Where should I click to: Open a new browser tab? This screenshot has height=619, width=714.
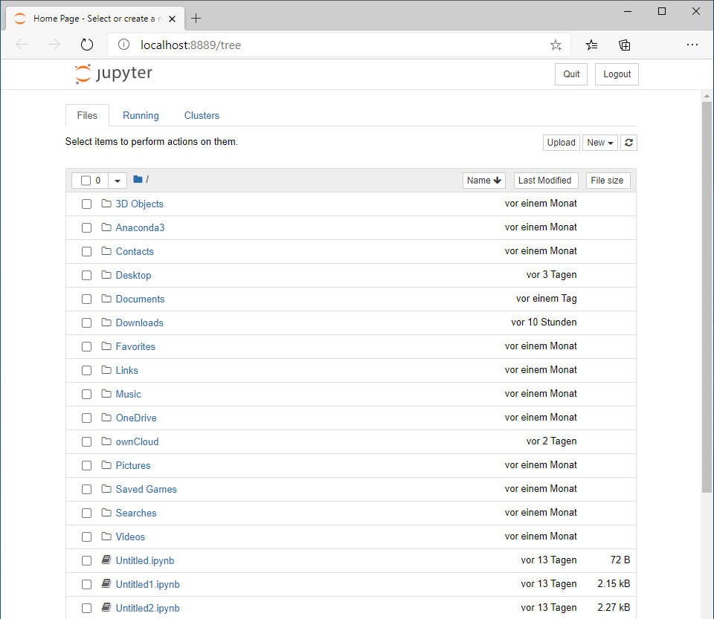[x=196, y=18]
